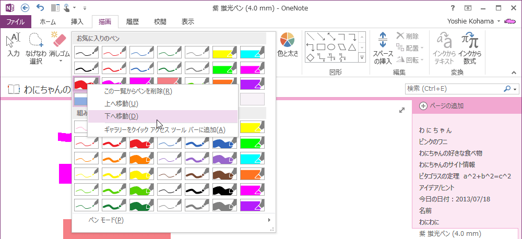Open 色と太さ color and thickness
522x239 pixels.
point(288,45)
